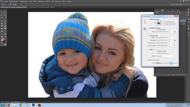This screenshot has width=190, height=107.
Task: Toggle Quick Mask mode in the toolbox
Action: point(2,45)
